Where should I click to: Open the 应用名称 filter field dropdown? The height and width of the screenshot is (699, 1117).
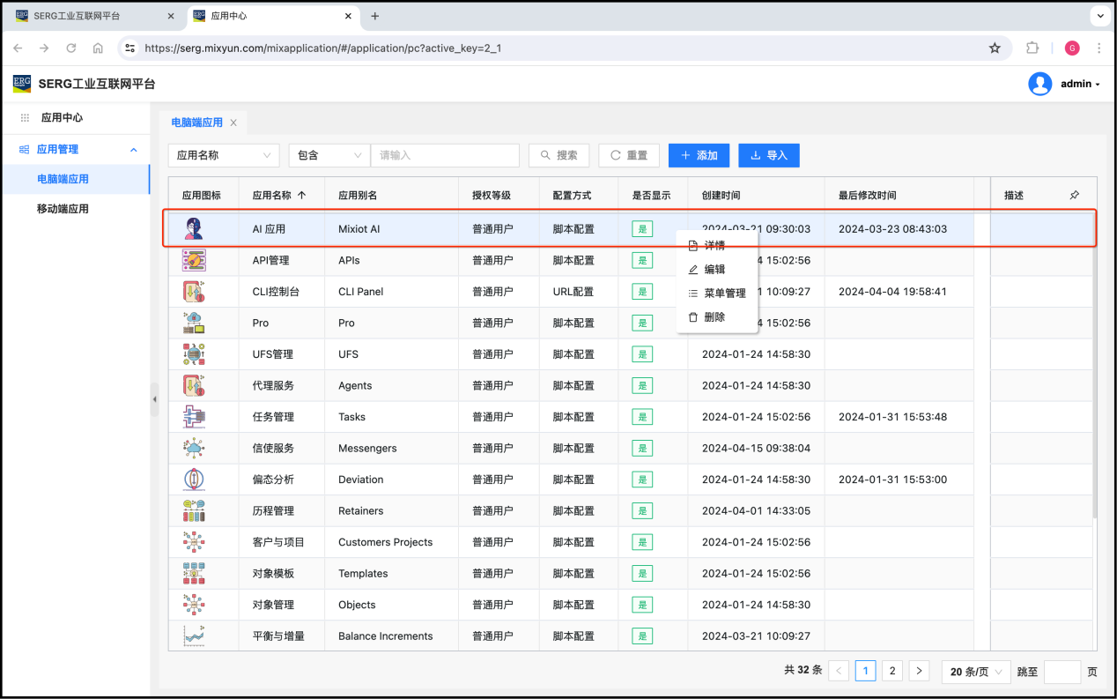[224, 155]
